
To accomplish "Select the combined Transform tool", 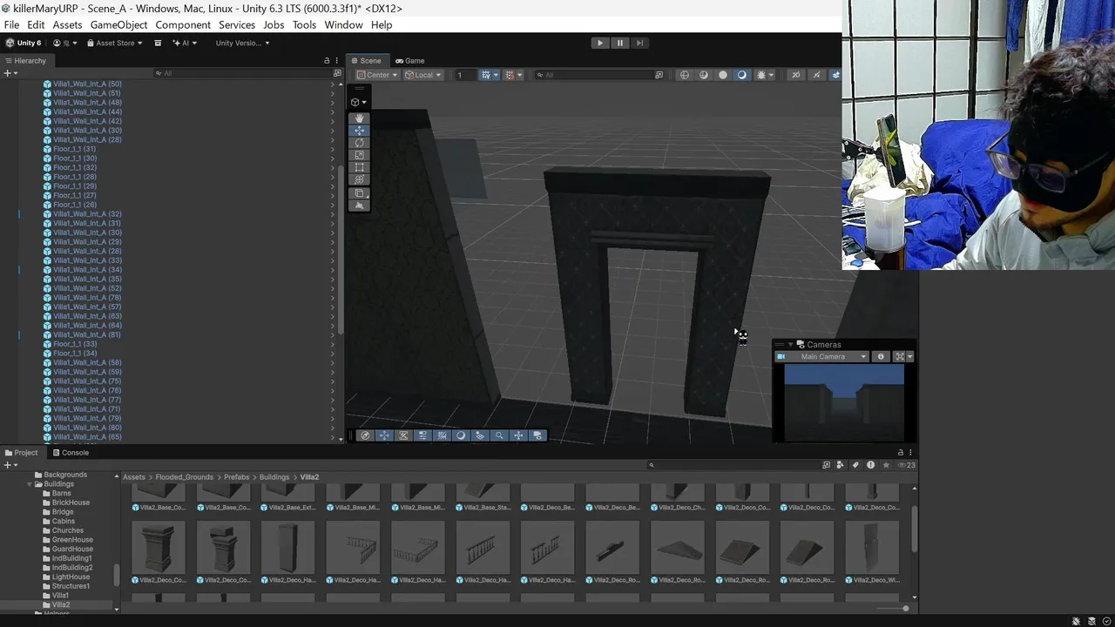I will 359,179.
